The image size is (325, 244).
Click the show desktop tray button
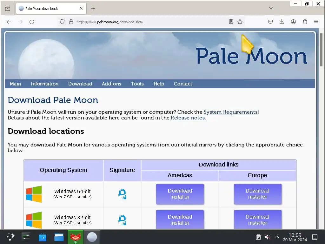pos(315,237)
